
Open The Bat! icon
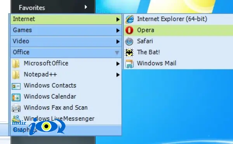coord(129,52)
